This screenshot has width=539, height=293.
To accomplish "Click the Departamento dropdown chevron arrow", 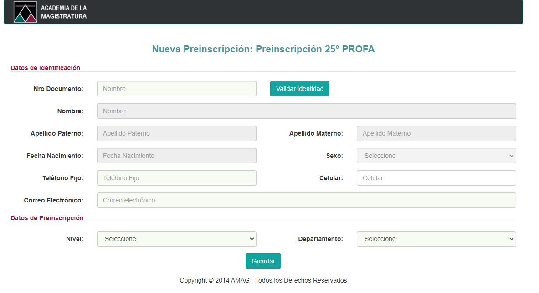I will [511, 239].
